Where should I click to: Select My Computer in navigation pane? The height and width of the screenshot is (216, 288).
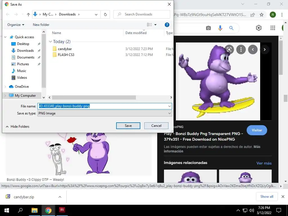[x=25, y=96]
